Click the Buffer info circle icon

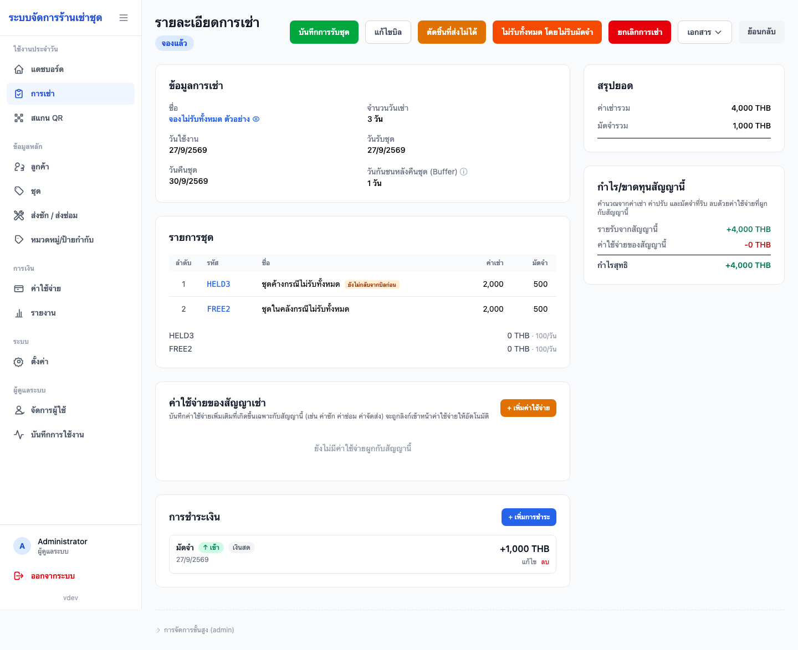click(464, 172)
